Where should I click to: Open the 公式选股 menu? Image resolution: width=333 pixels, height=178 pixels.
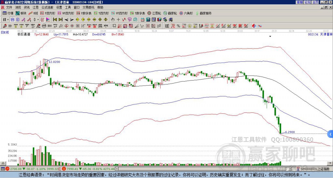click(47, 7)
